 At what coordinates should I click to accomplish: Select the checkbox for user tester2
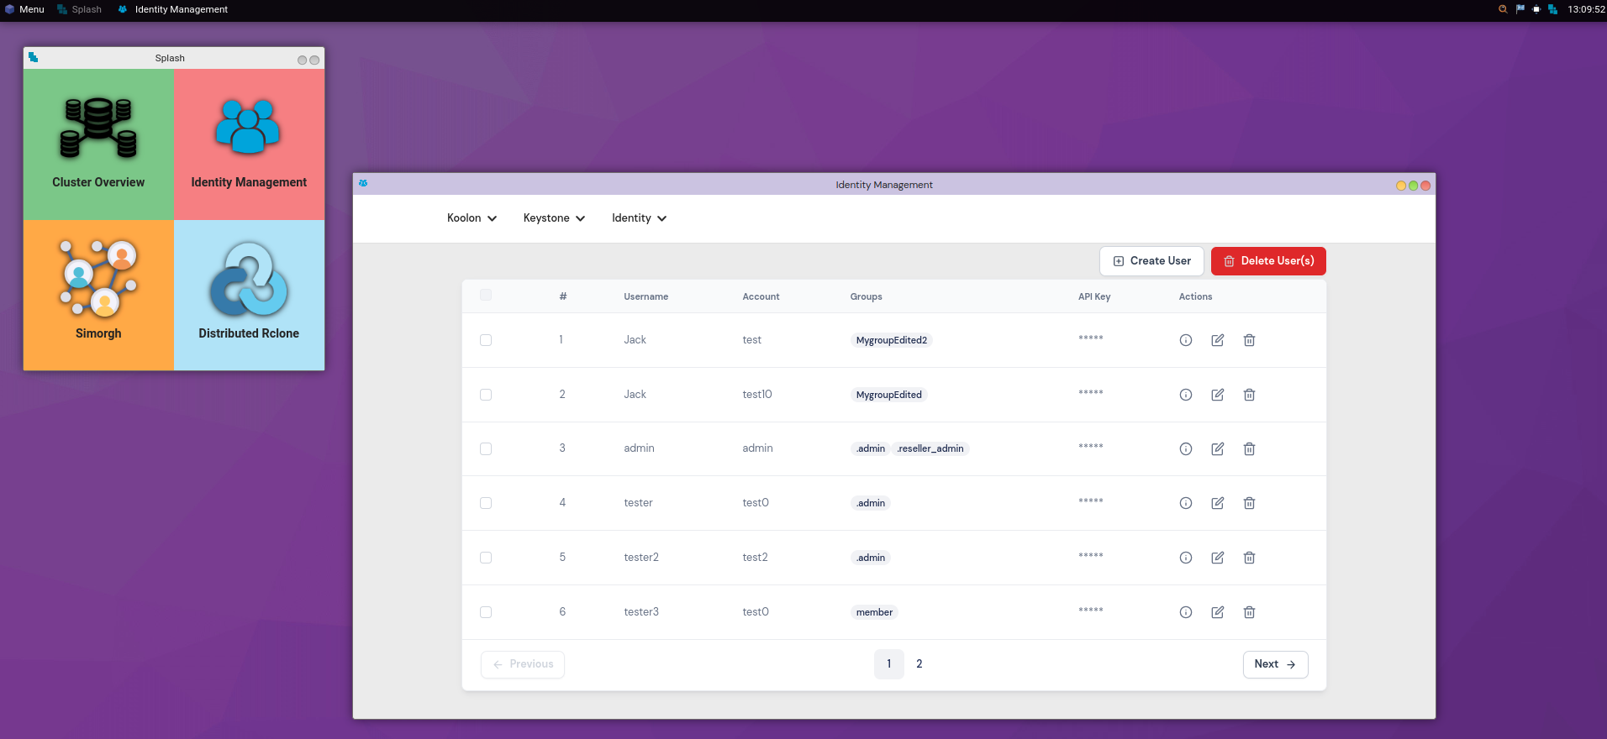pos(486,558)
